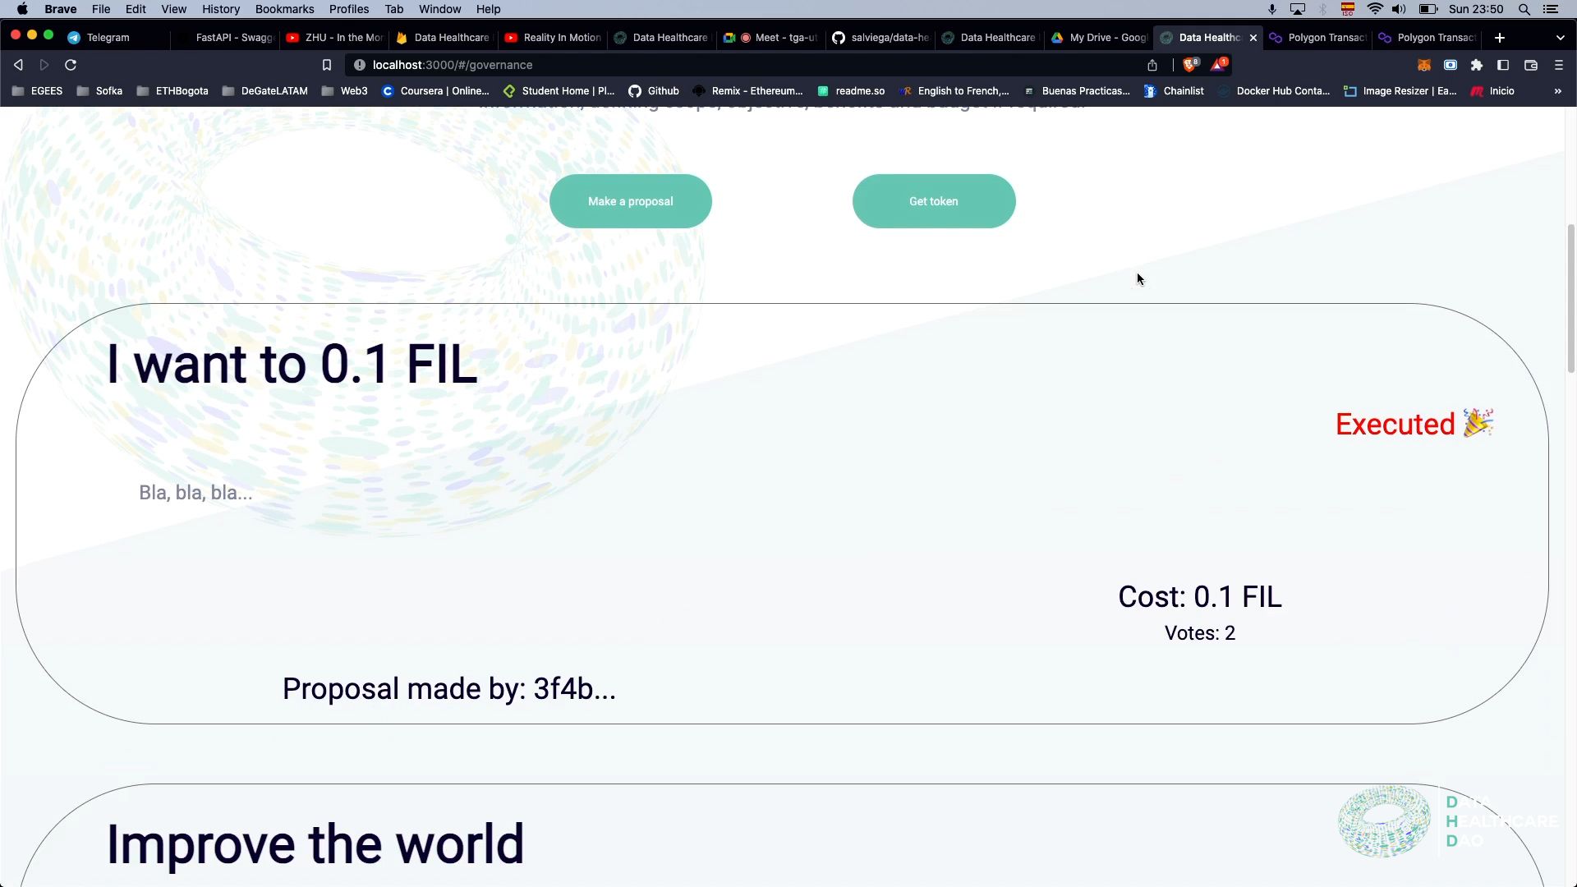Open the Inicio bookmark
This screenshot has height=887, width=1577.
coord(1492,91)
